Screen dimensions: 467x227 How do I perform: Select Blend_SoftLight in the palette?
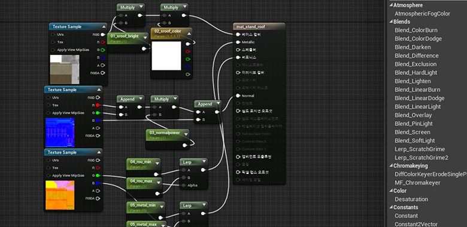[x=414, y=140]
